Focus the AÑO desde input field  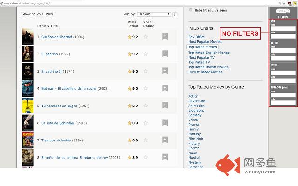pyautogui.click(x=283, y=28)
